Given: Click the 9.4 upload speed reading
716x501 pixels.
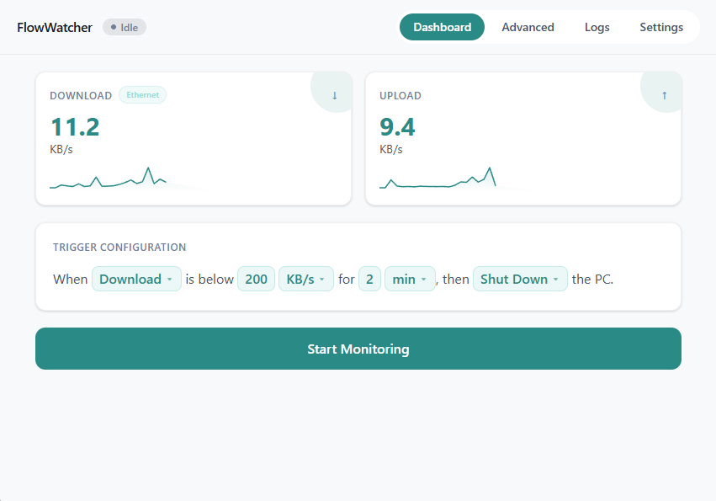Looking at the screenshot, I should coord(397,127).
